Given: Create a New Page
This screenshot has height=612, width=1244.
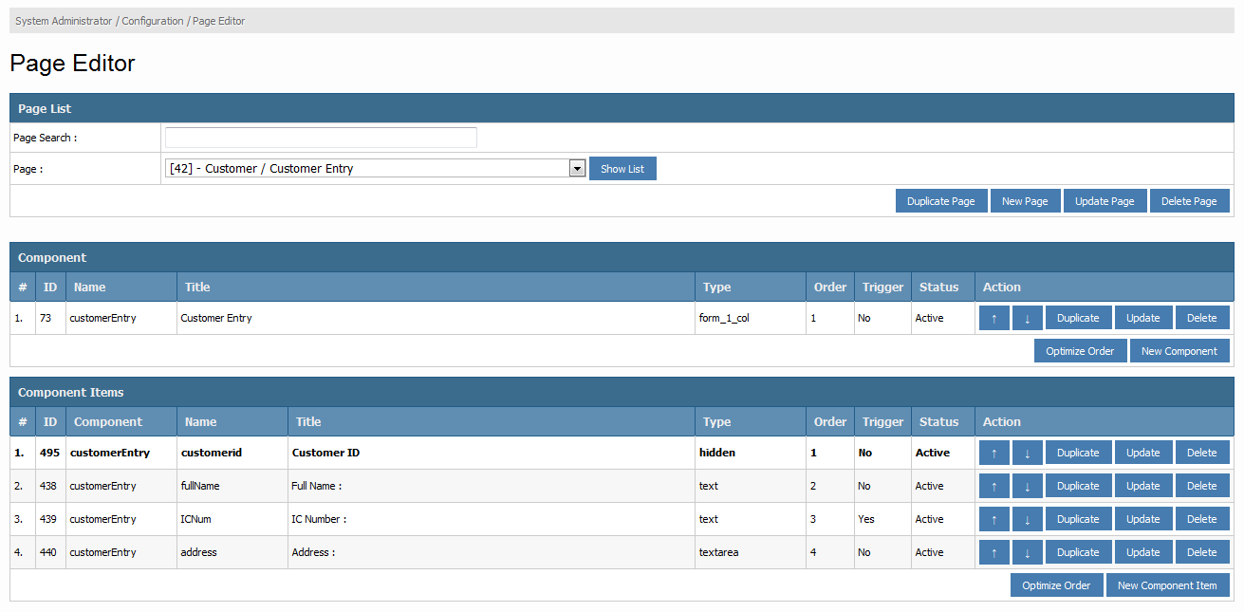Looking at the screenshot, I should (1025, 201).
